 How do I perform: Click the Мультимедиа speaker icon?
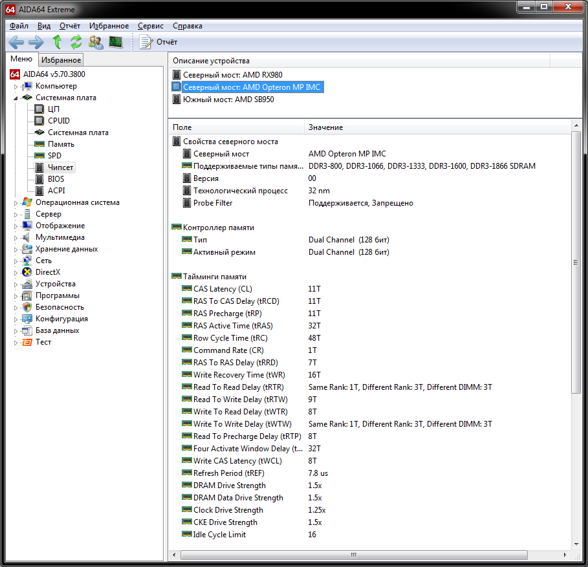point(27,237)
